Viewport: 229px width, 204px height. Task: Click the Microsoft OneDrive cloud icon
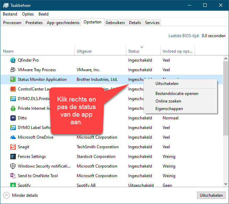(x=13, y=137)
